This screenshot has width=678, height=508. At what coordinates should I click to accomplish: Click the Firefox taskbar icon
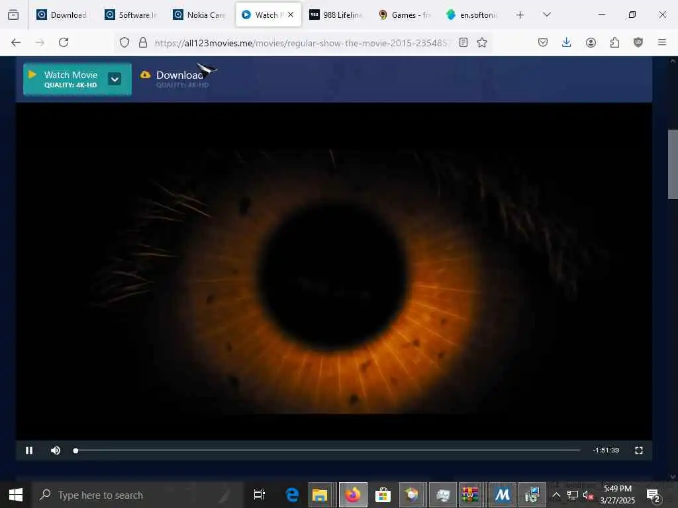353,495
